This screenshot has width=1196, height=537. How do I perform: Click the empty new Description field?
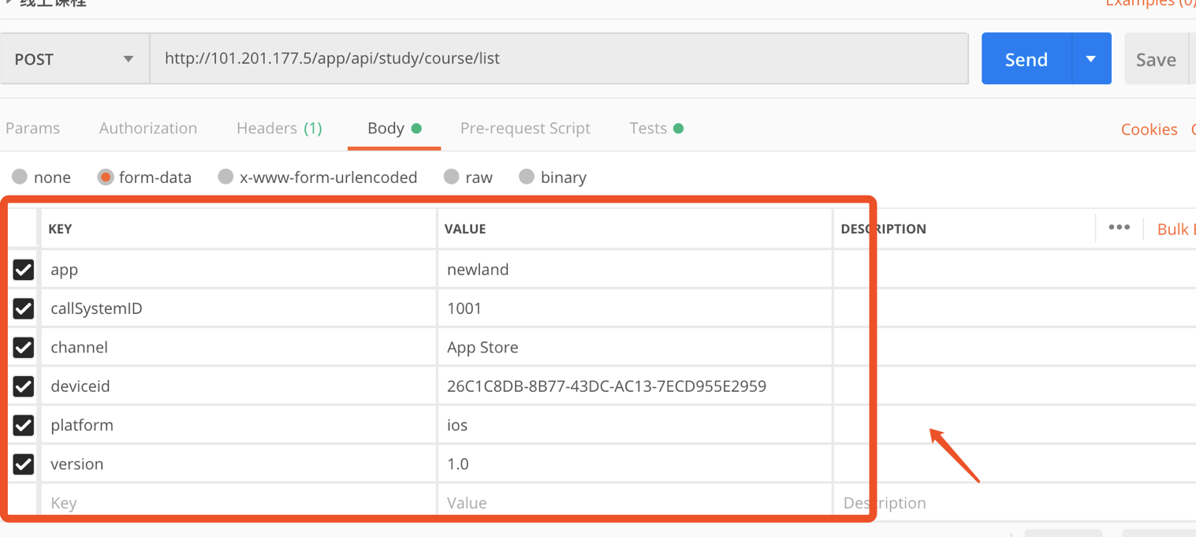pyautogui.click(x=1015, y=502)
